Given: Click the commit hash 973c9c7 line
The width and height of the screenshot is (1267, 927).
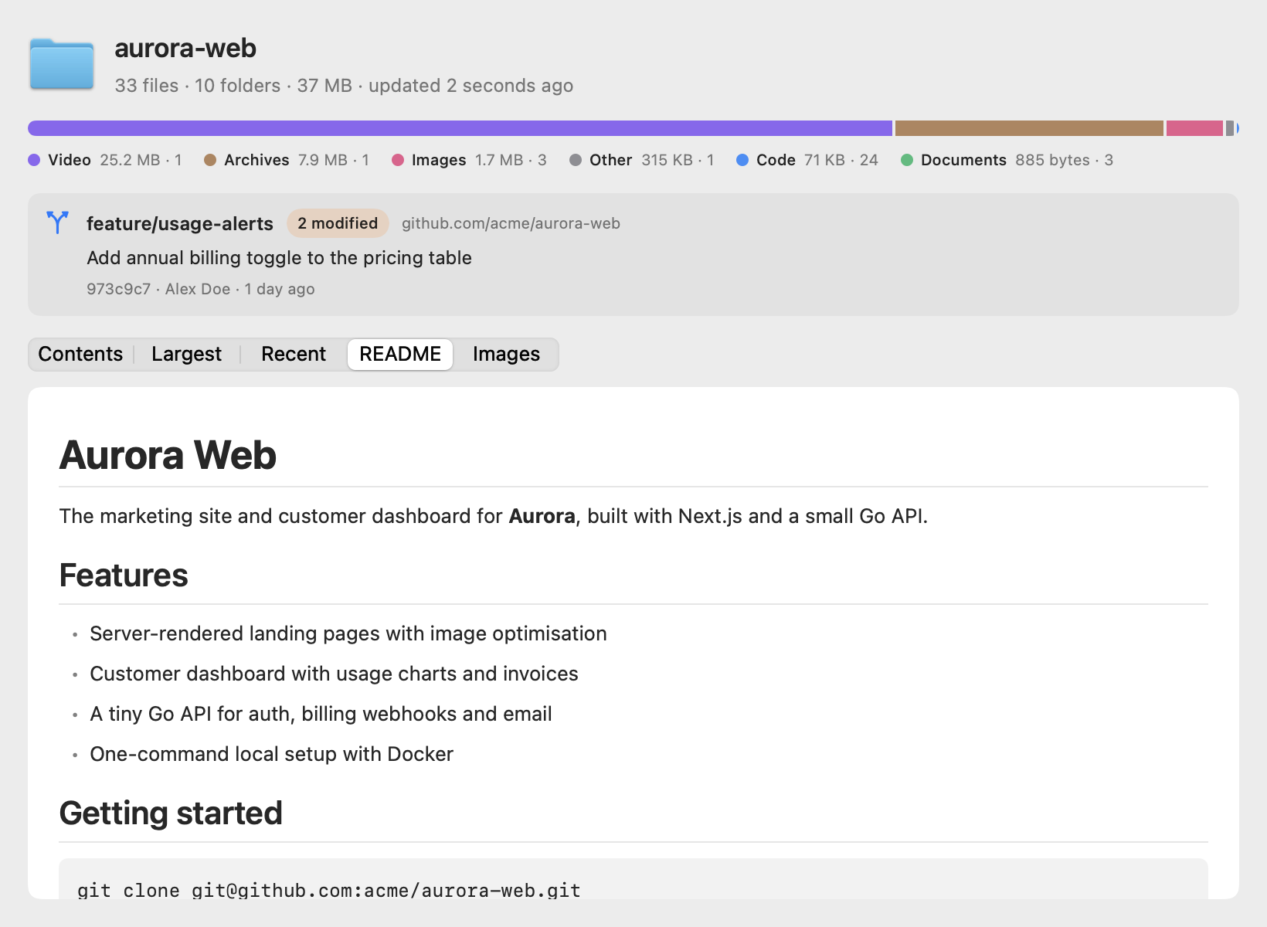Looking at the screenshot, I should point(201,289).
